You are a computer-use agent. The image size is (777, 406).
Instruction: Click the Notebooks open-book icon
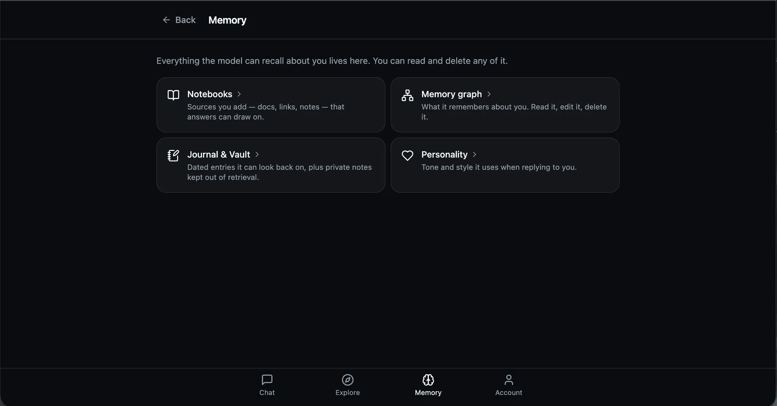pos(173,95)
